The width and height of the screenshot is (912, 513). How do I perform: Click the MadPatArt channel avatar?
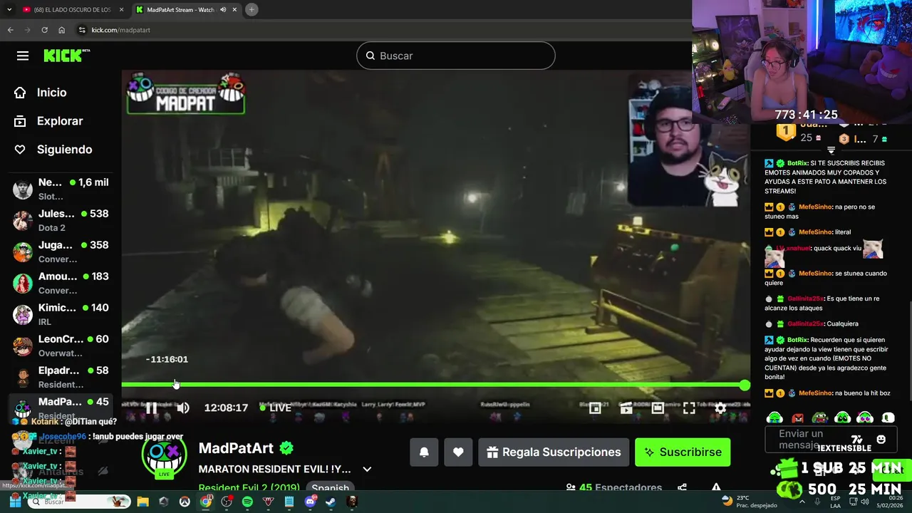[x=164, y=456]
